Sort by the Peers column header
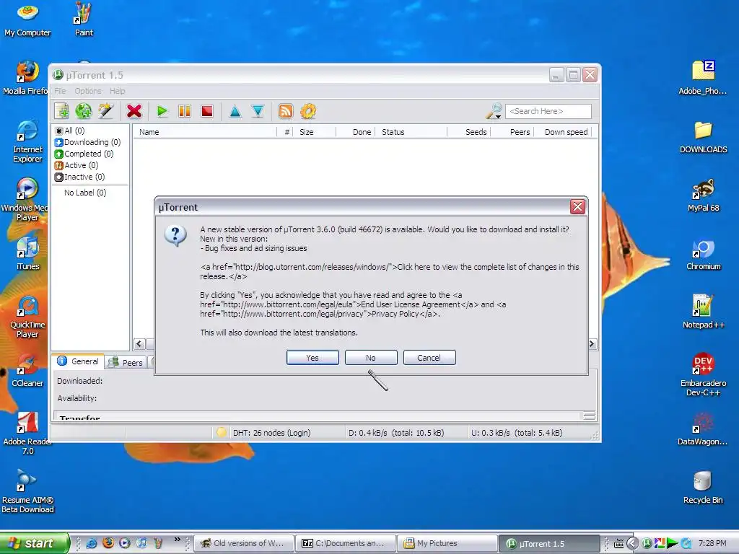This screenshot has width=739, height=554. coord(512,132)
